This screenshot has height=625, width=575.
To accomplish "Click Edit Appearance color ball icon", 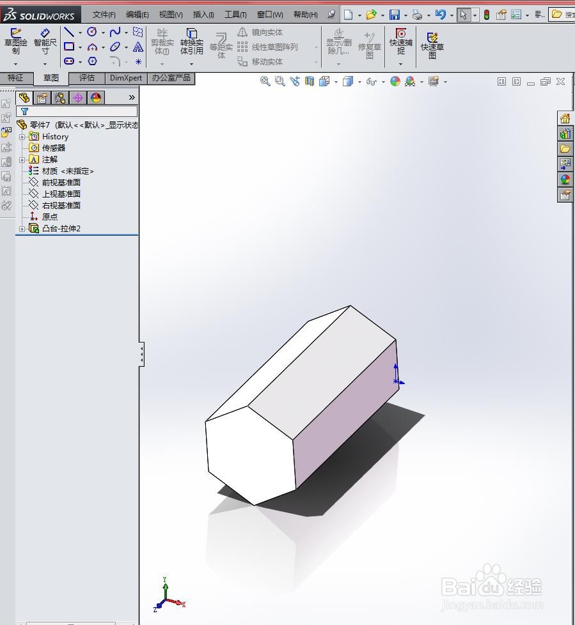I will [x=395, y=81].
